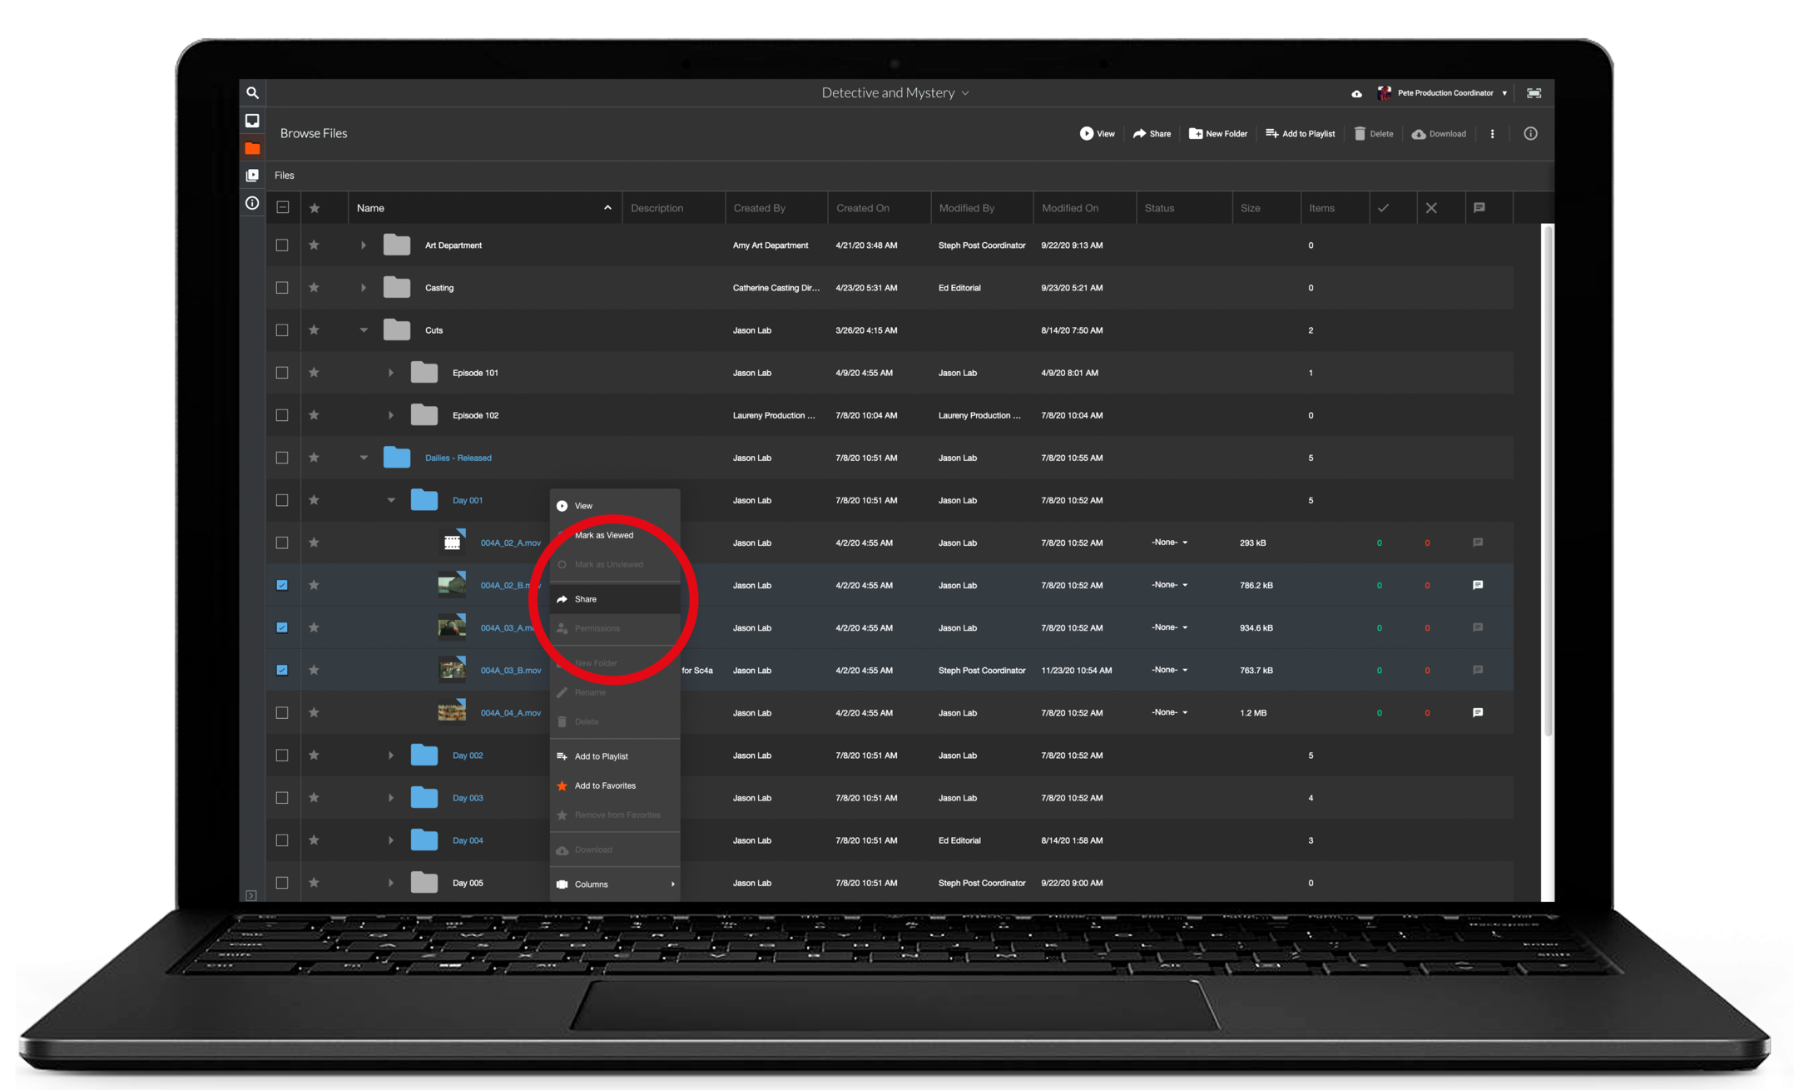Click the New Folder toolbar button
The height and width of the screenshot is (1090, 1794).
pos(1218,134)
